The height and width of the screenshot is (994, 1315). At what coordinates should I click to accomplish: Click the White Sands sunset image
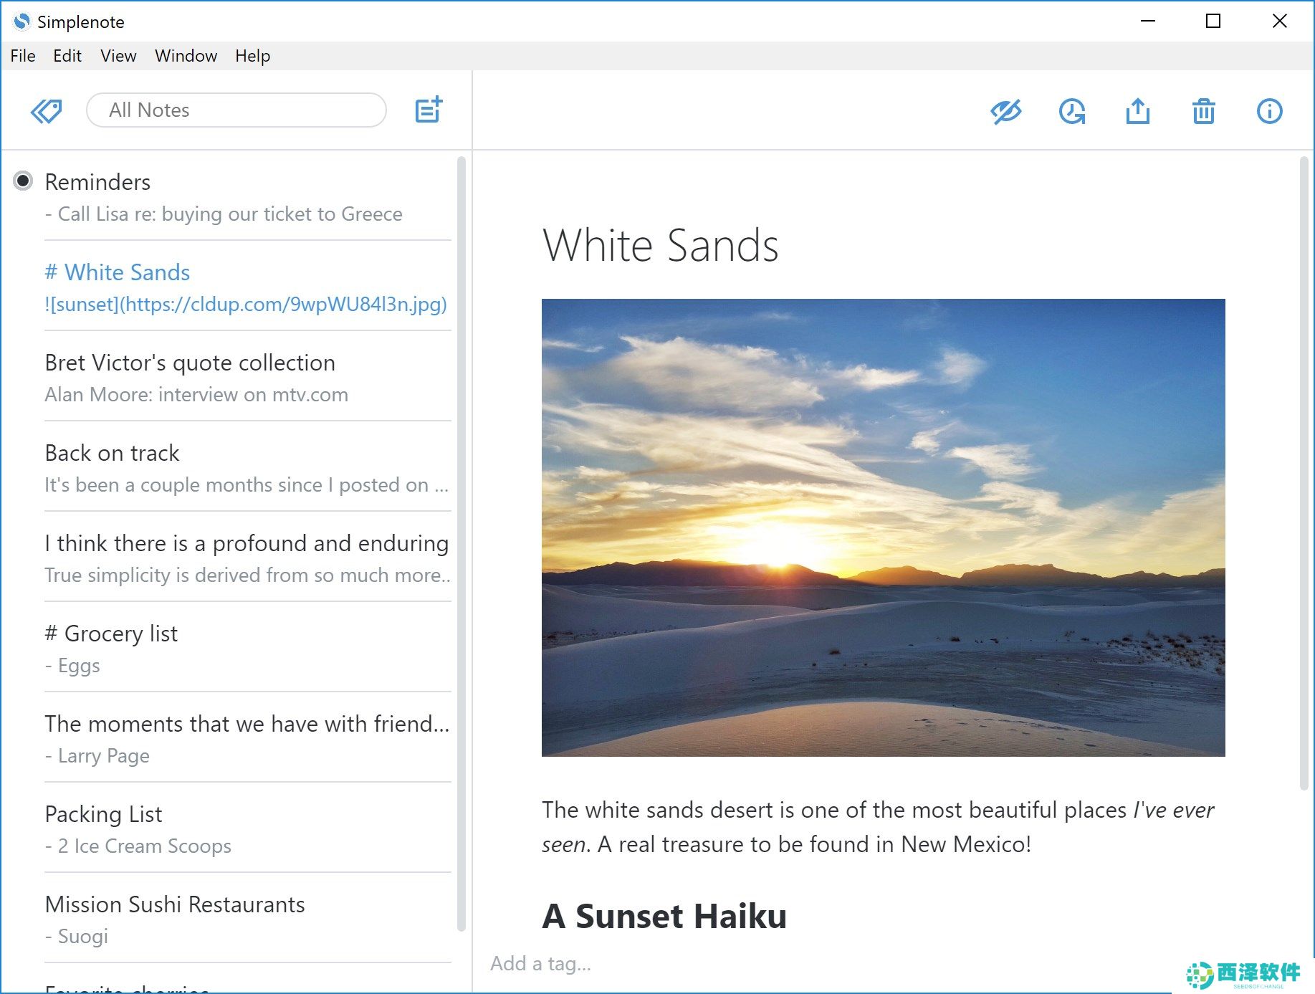(x=883, y=527)
